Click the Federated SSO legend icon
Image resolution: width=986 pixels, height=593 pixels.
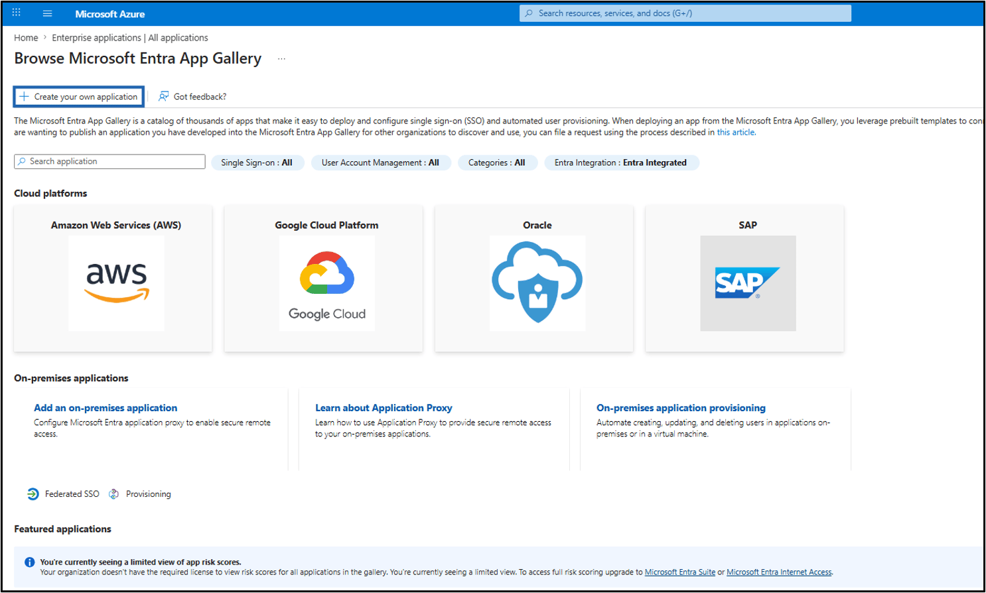[x=33, y=494]
